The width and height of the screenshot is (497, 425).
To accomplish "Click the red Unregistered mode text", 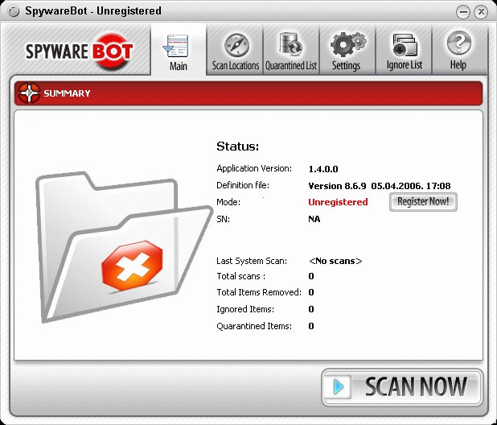I will coord(338,202).
